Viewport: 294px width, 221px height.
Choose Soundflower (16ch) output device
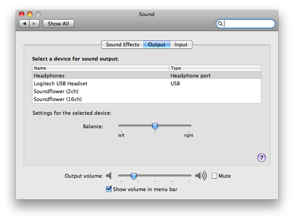click(147, 99)
